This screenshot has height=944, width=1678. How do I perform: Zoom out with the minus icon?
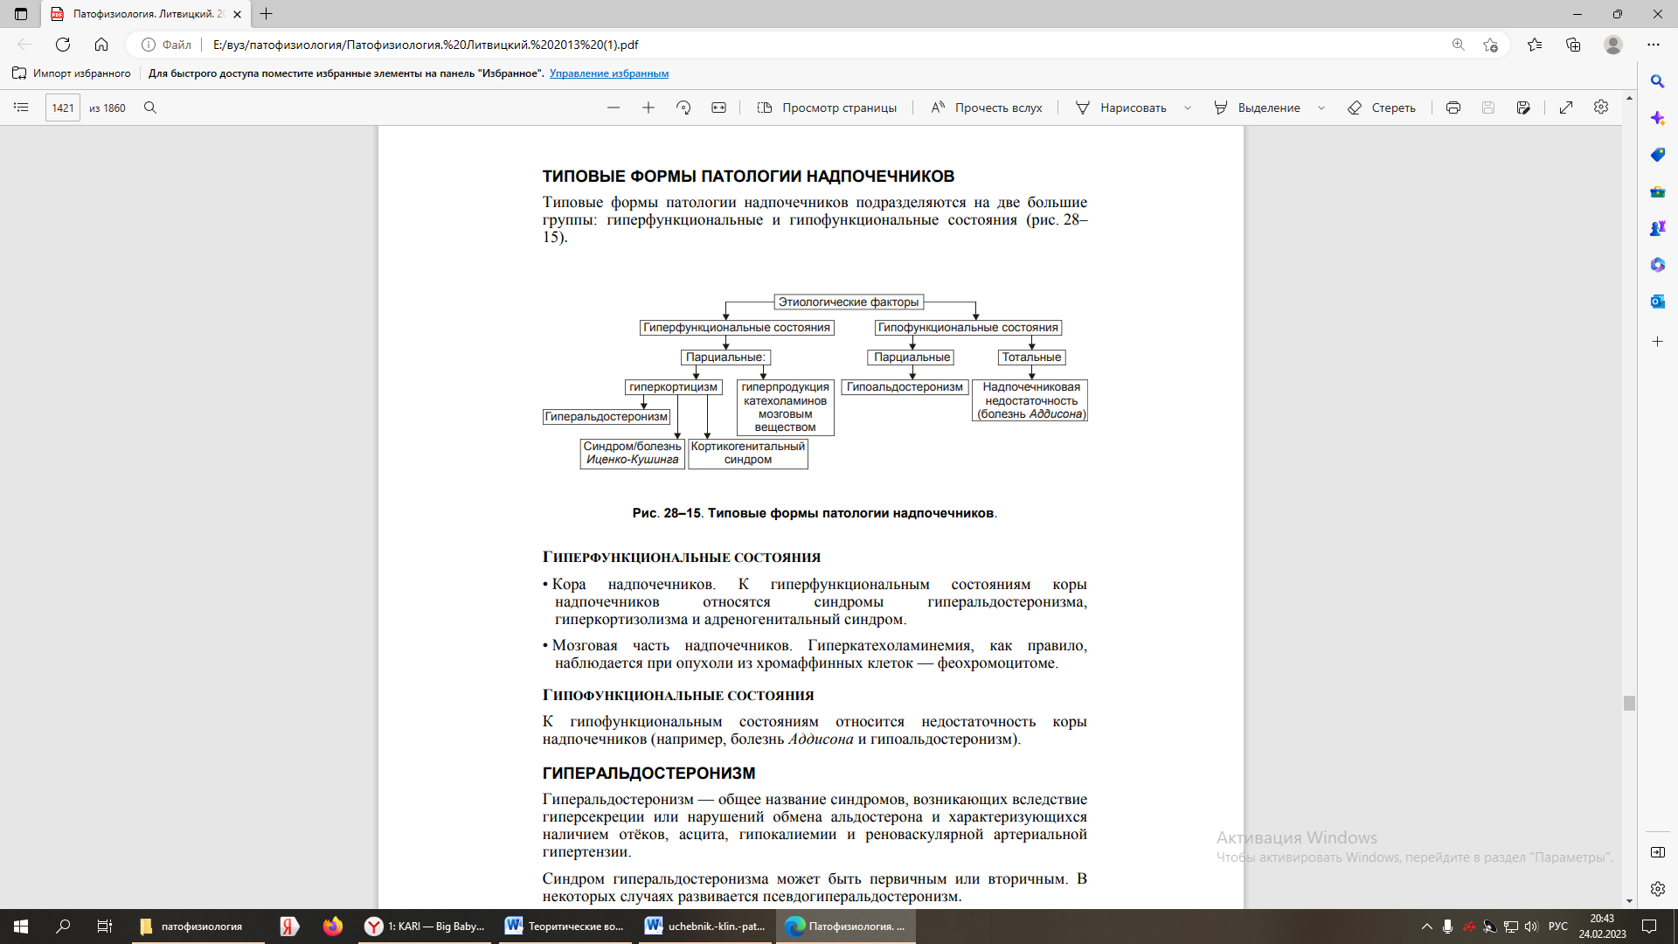[x=614, y=108]
